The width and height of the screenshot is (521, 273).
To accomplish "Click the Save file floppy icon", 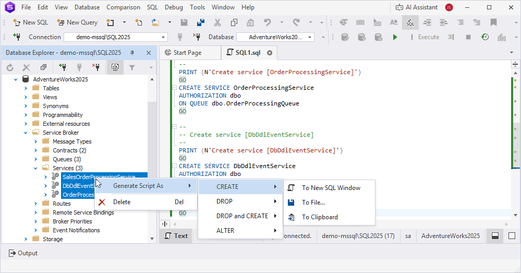I will (x=184, y=22).
